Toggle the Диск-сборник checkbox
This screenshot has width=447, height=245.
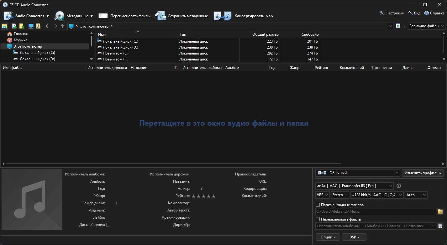click(108, 225)
